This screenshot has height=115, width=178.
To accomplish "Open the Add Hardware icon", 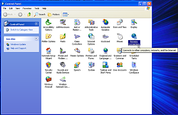I will 63,24.
